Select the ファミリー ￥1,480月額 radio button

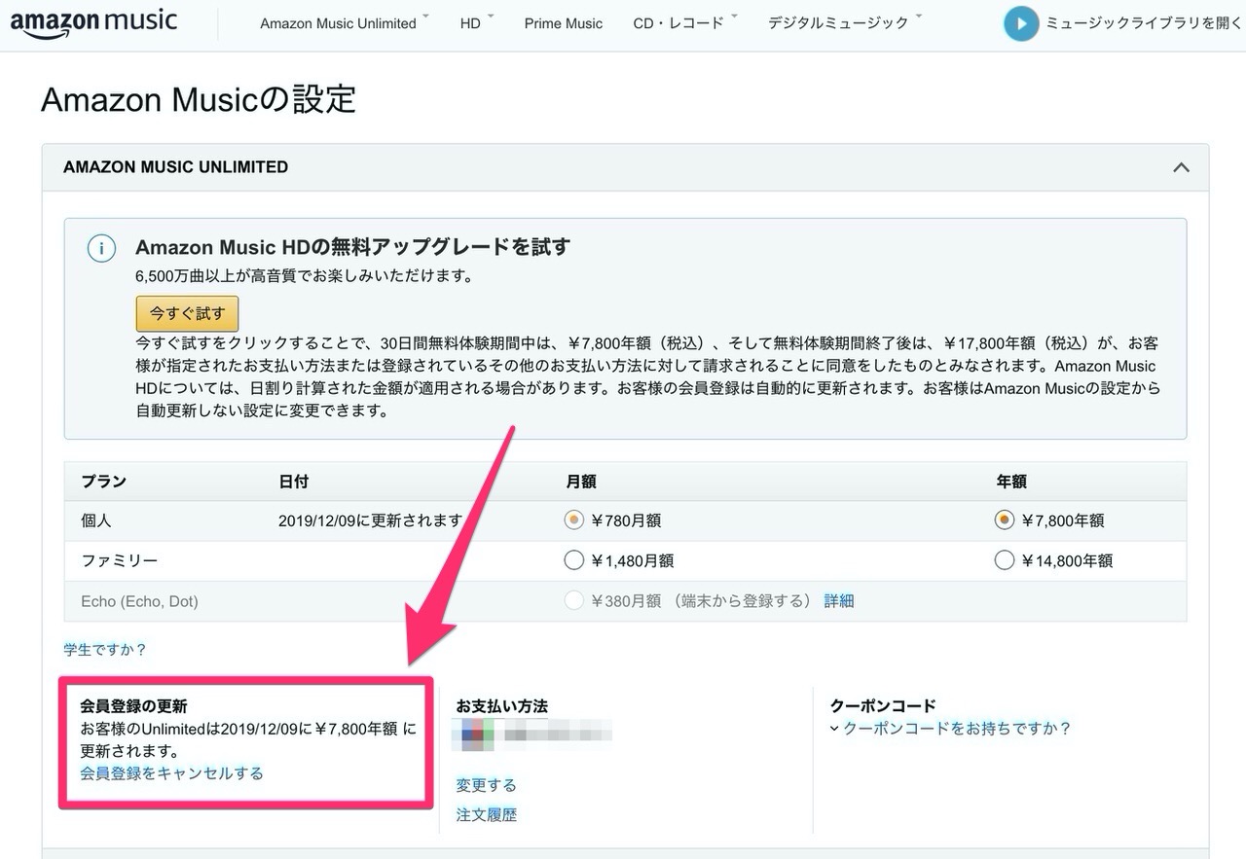click(x=574, y=560)
